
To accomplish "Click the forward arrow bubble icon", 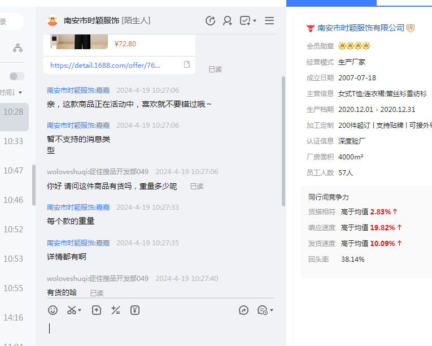I will point(244,310).
